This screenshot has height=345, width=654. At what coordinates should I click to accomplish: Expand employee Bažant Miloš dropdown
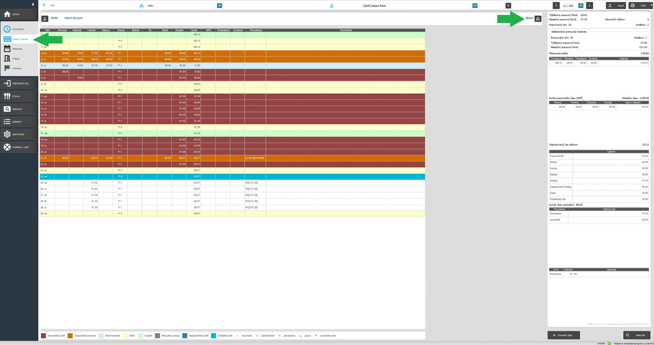point(475,5)
